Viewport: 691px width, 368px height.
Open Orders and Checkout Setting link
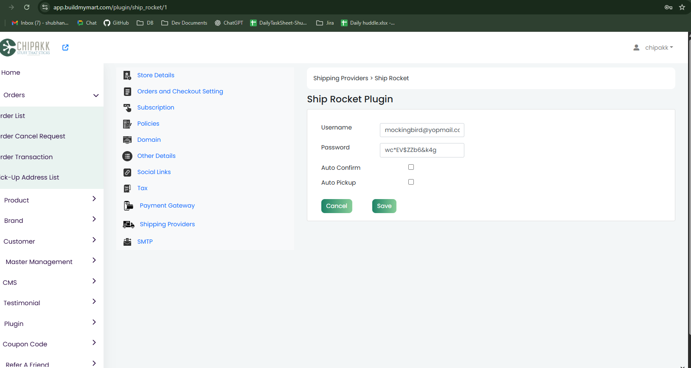[x=180, y=91]
